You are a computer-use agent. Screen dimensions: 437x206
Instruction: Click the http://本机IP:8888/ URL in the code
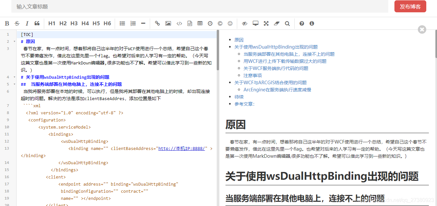[182, 148]
